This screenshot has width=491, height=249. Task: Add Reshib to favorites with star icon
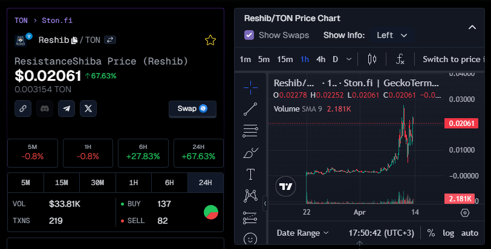210,40
